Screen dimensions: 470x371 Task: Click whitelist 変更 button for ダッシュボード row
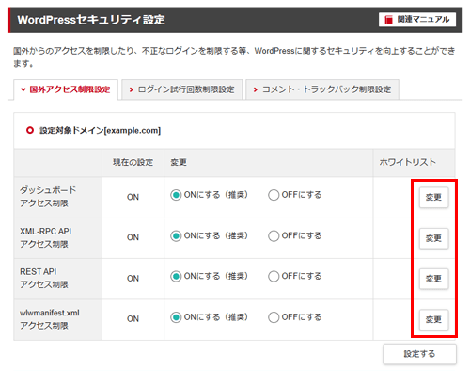click(x=433, y=198)
